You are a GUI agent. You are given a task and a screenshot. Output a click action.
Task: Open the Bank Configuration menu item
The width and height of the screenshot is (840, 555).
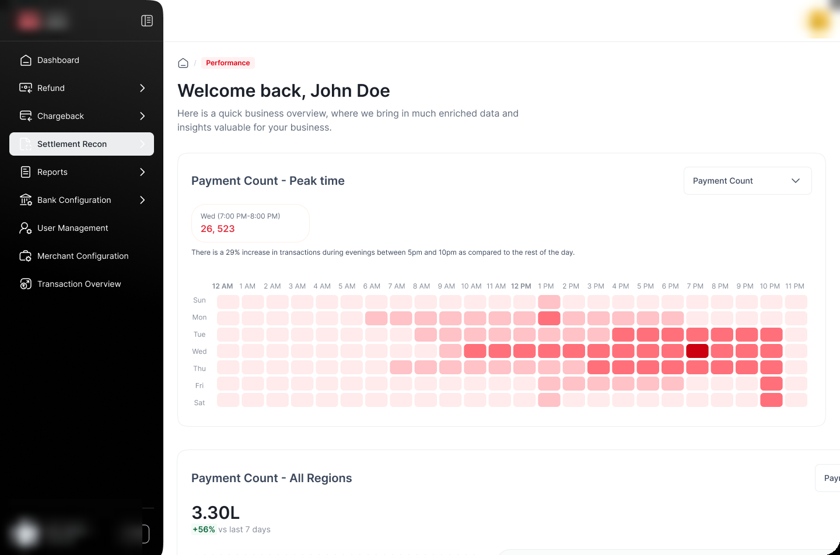pos(82,200)
